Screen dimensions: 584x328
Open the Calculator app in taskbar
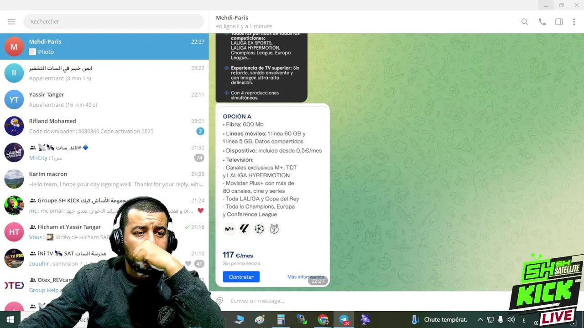281,320
